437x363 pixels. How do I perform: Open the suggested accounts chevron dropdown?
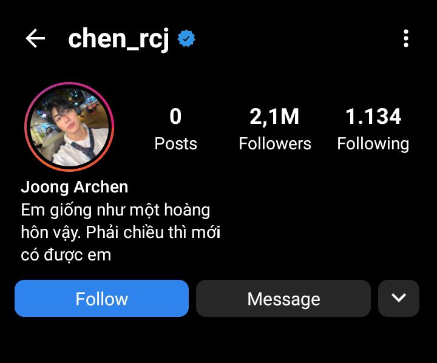(x=399, y=298)
